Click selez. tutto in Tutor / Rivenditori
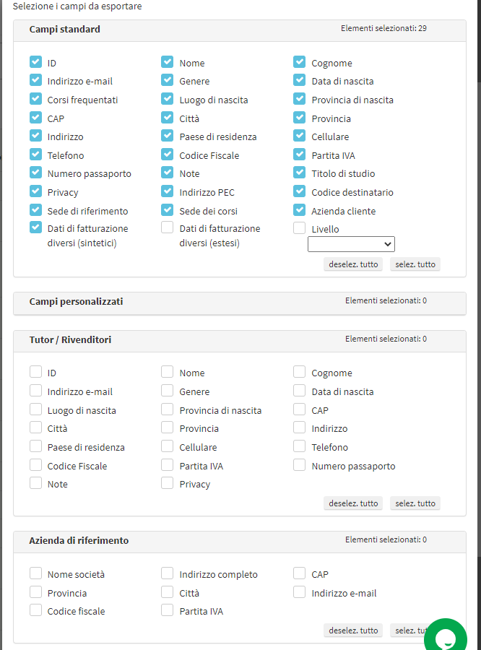Screen dimensions: 481x650 (415, 503)
